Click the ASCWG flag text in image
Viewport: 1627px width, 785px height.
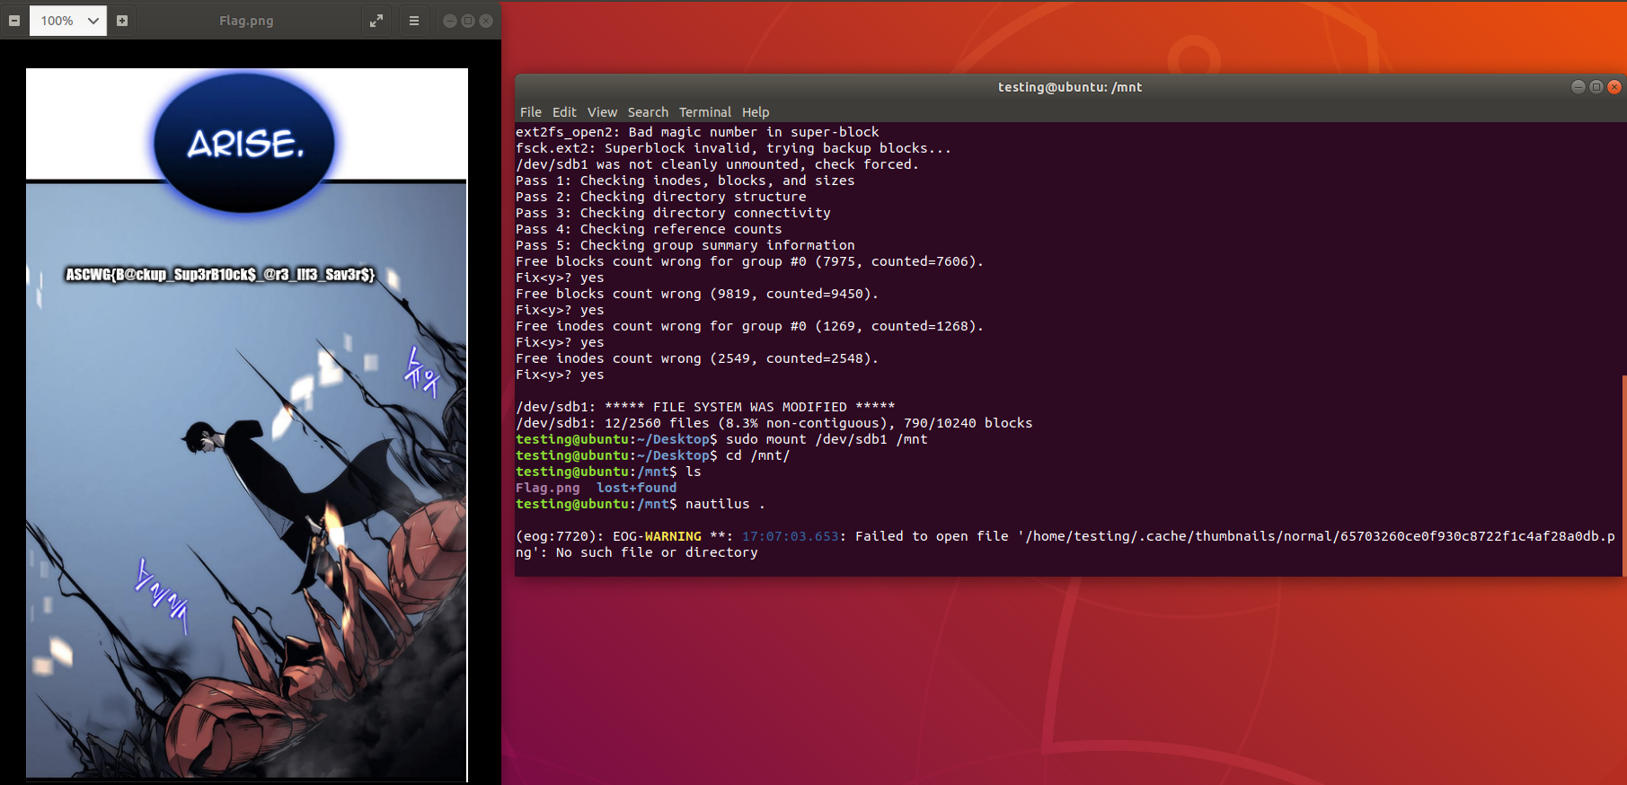pyautogui.click(x=220, y=274)
